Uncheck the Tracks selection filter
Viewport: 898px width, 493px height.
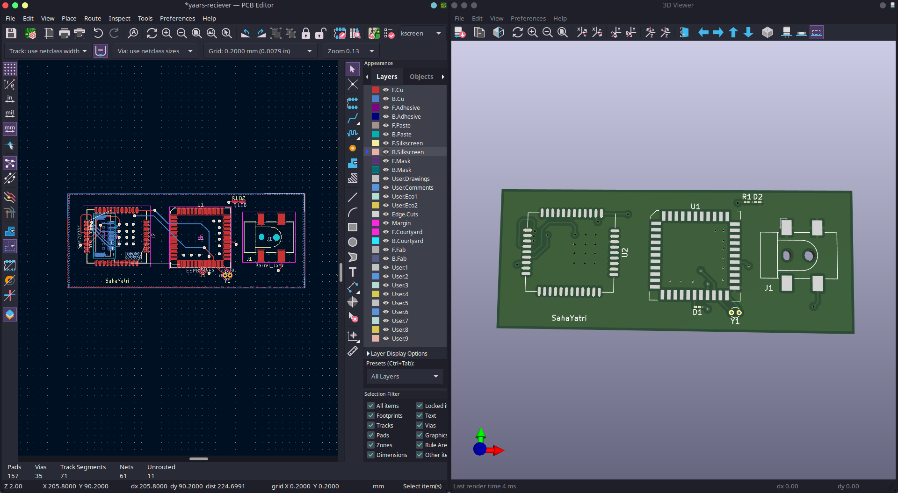[x=371, y=425]
